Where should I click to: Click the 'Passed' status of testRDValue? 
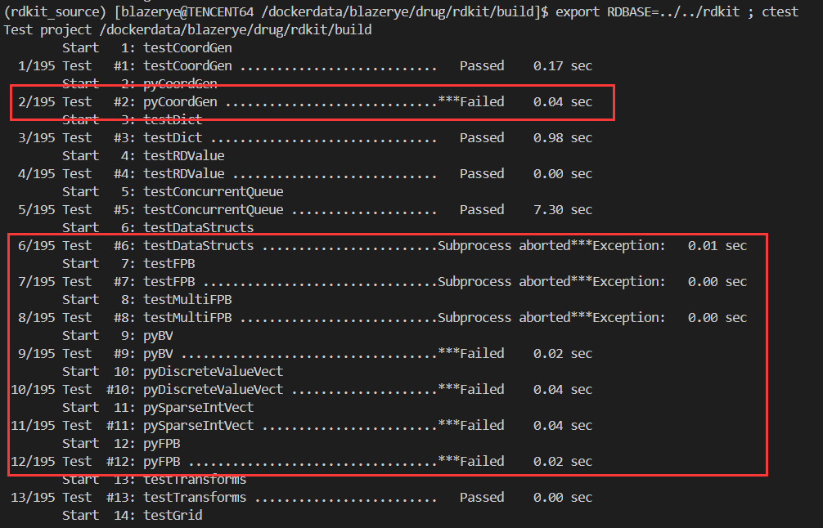482,173
